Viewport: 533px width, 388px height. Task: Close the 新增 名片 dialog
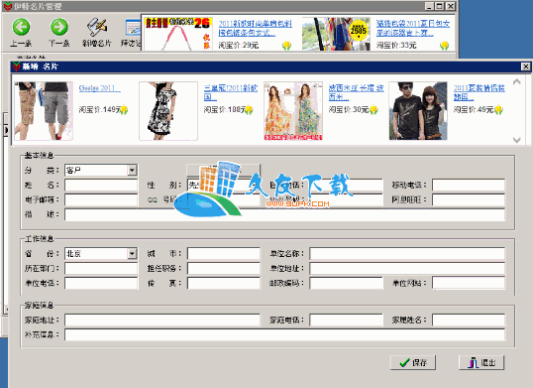coord(525,66)
